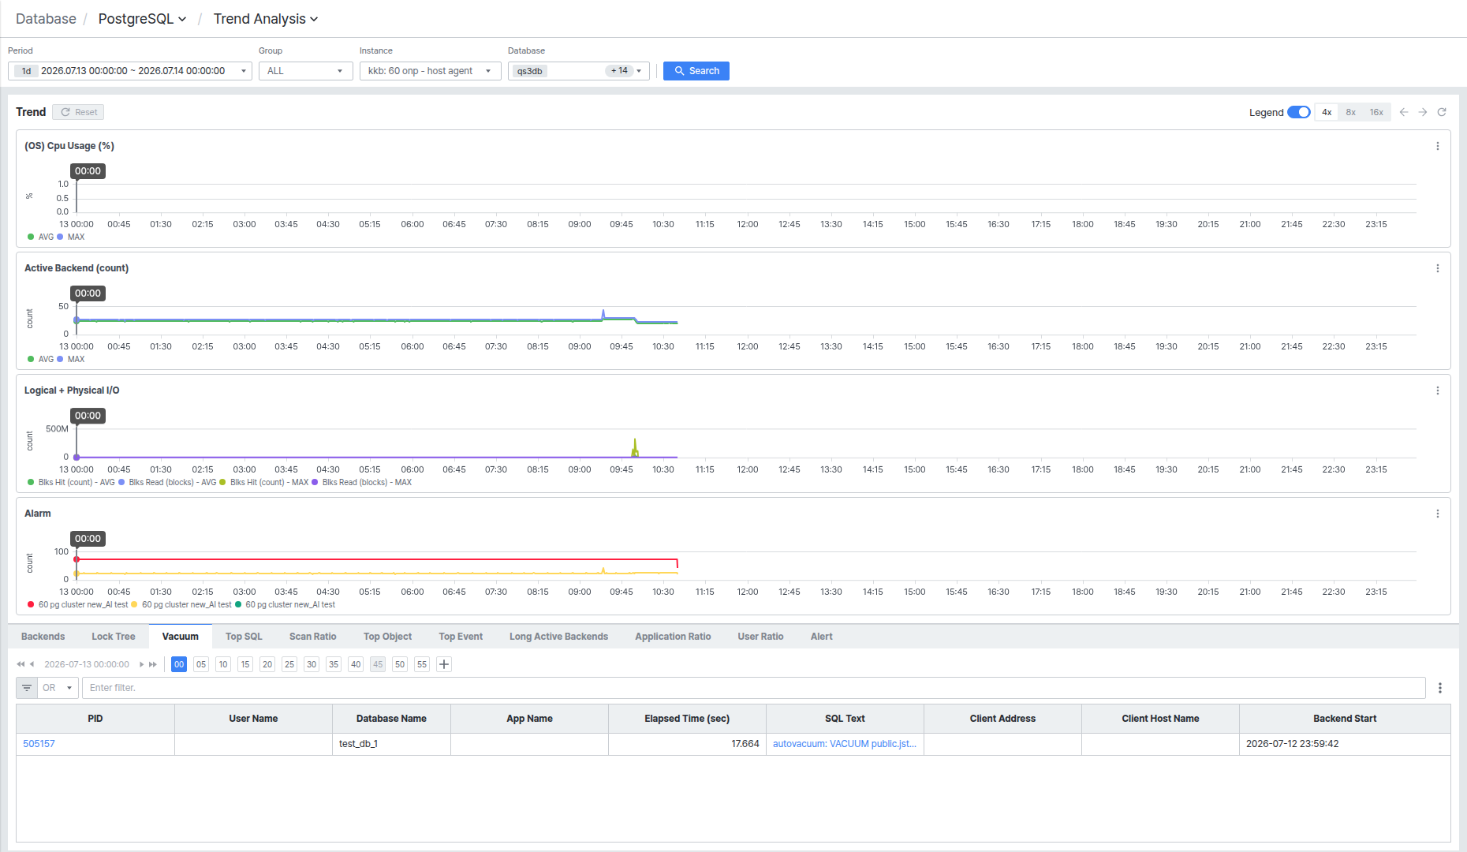Toggle Blks Hit MAX legend color dot

222,482
